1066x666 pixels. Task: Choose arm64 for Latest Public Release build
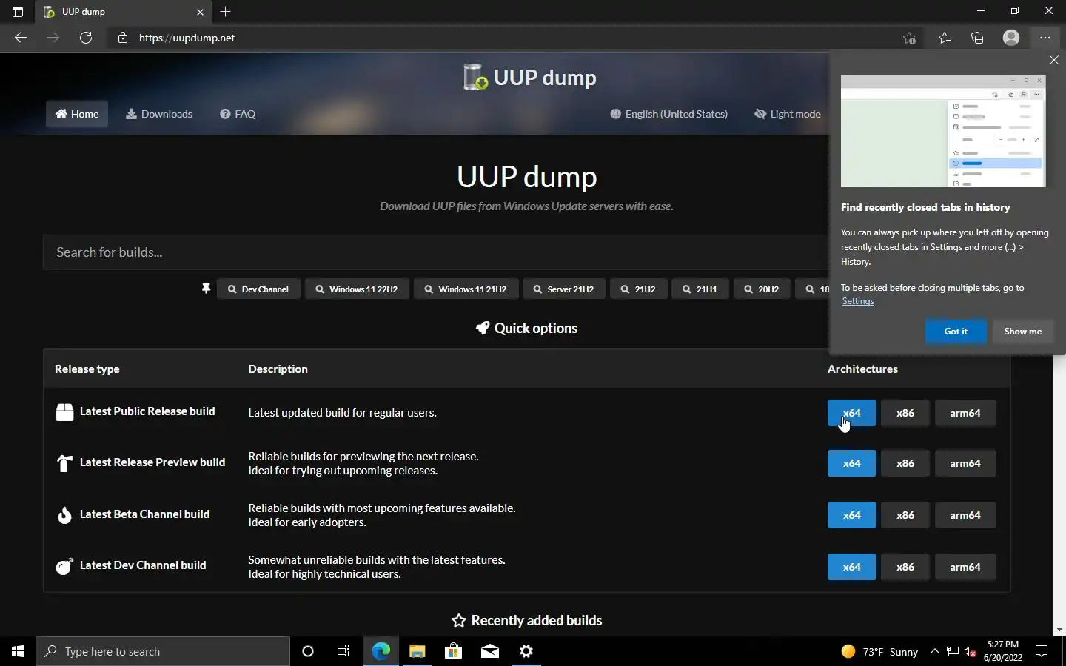(x=965, y=413)
